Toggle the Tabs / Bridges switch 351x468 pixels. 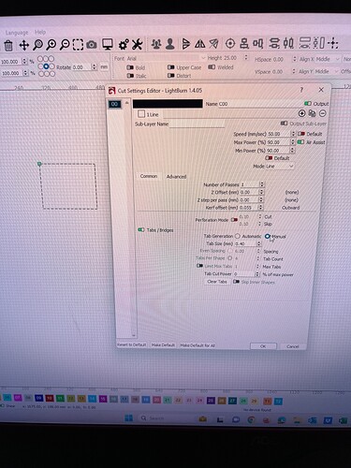[141, 230]
